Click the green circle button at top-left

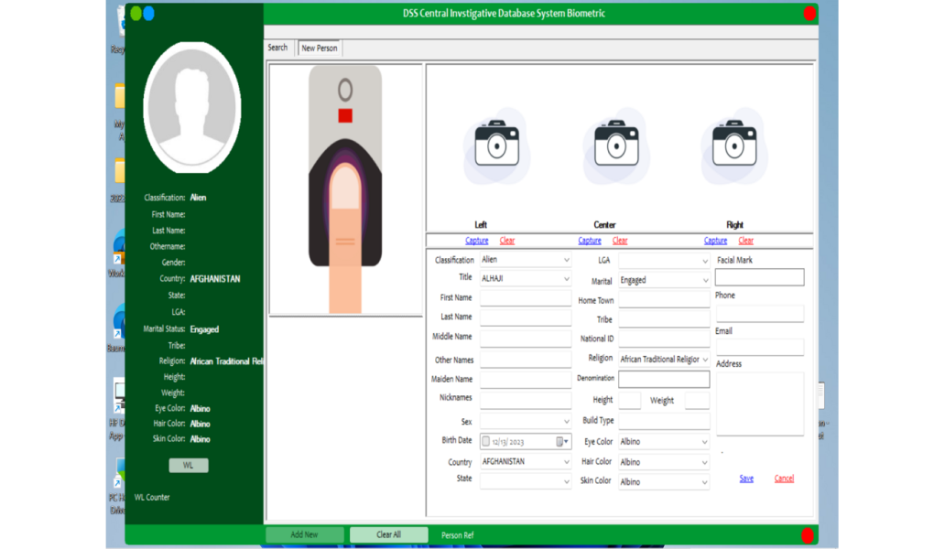(x=136, y=14)
